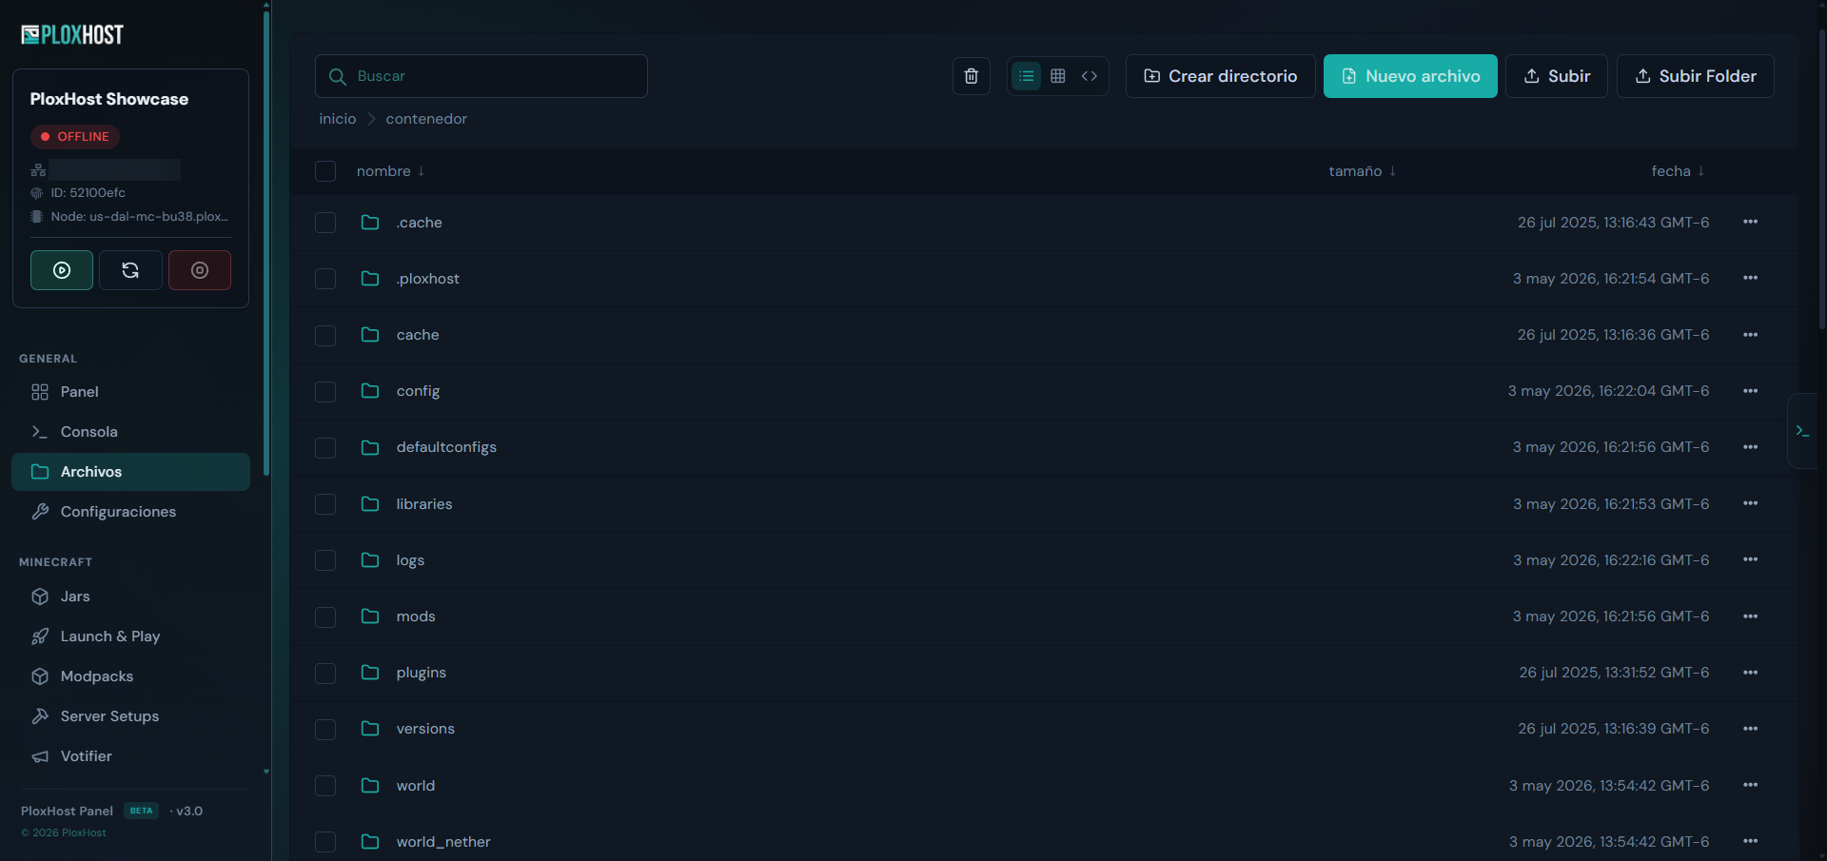The height and width of the screenshot is (861, 1827).
Task: Open more options for .cache row
Action: (1750, 222)
